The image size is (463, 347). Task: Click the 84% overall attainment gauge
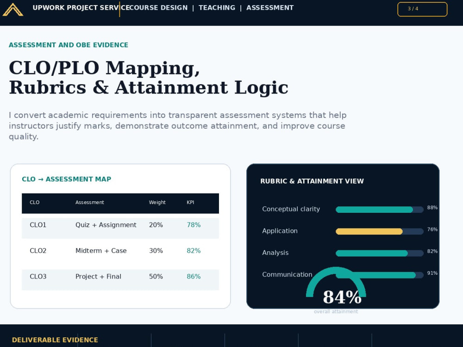click(x=336, y=286)
